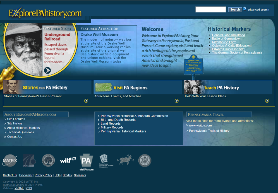Click the Historical Markers heading
278x193 pixels.
[x=229, y=29]
